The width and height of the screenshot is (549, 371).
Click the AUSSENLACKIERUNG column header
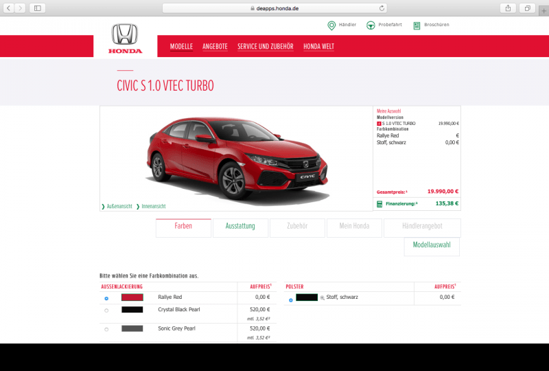pos(122,286)
